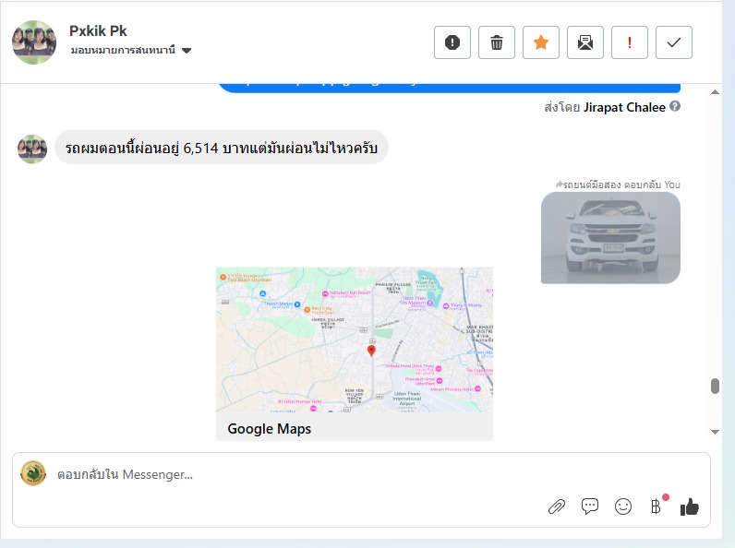Mark conversation as spam with circled exclamation icon
The height and width of the screenshot is (548, 735).
pos(452,42)
